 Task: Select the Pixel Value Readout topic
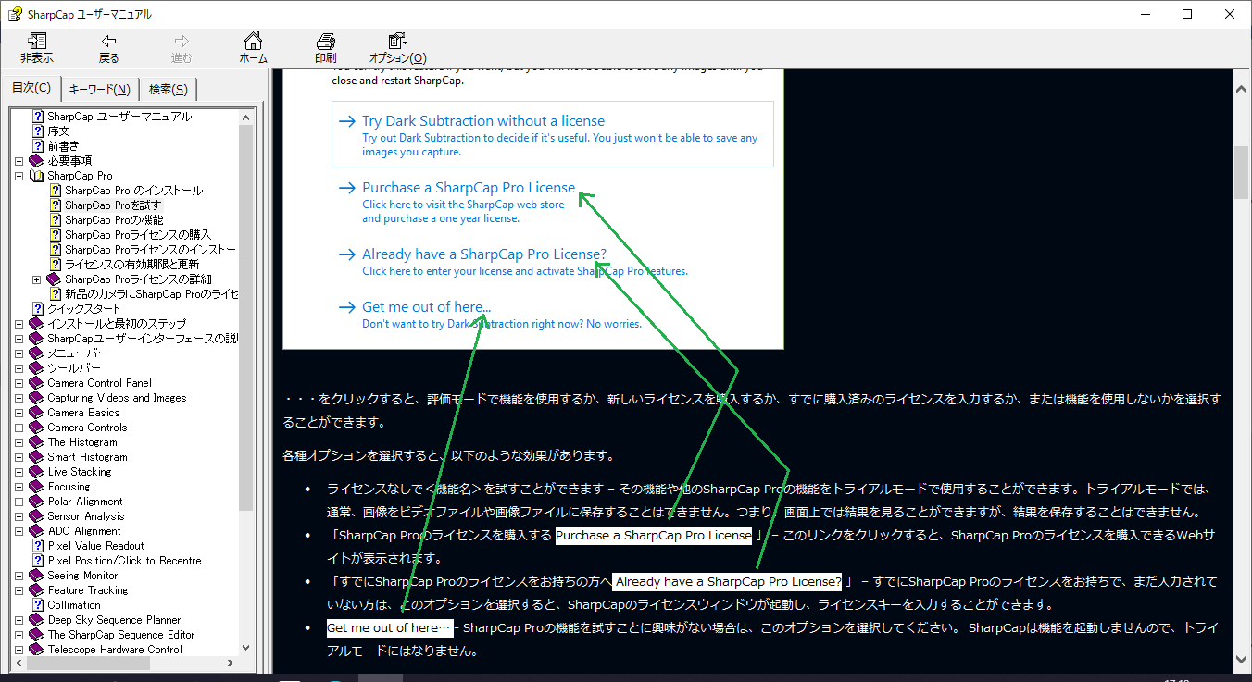point(95,546)
